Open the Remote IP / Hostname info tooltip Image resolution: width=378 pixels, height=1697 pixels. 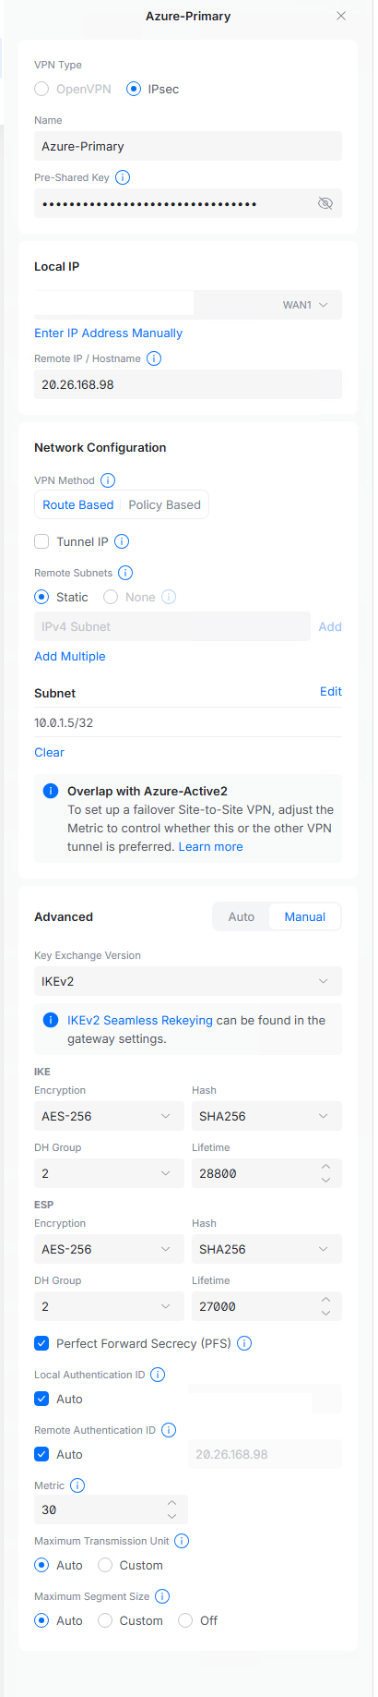click(x=154, y=358)
